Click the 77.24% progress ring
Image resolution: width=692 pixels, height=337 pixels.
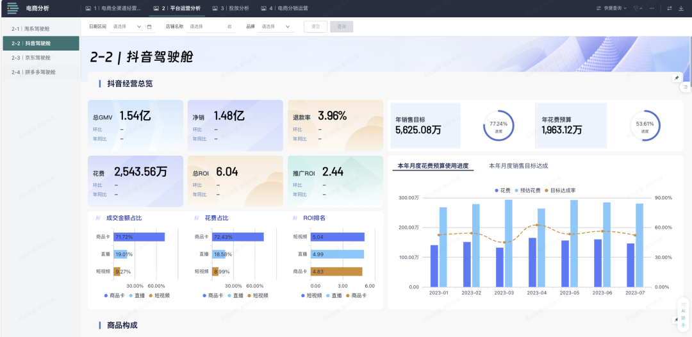pos(498,126)
